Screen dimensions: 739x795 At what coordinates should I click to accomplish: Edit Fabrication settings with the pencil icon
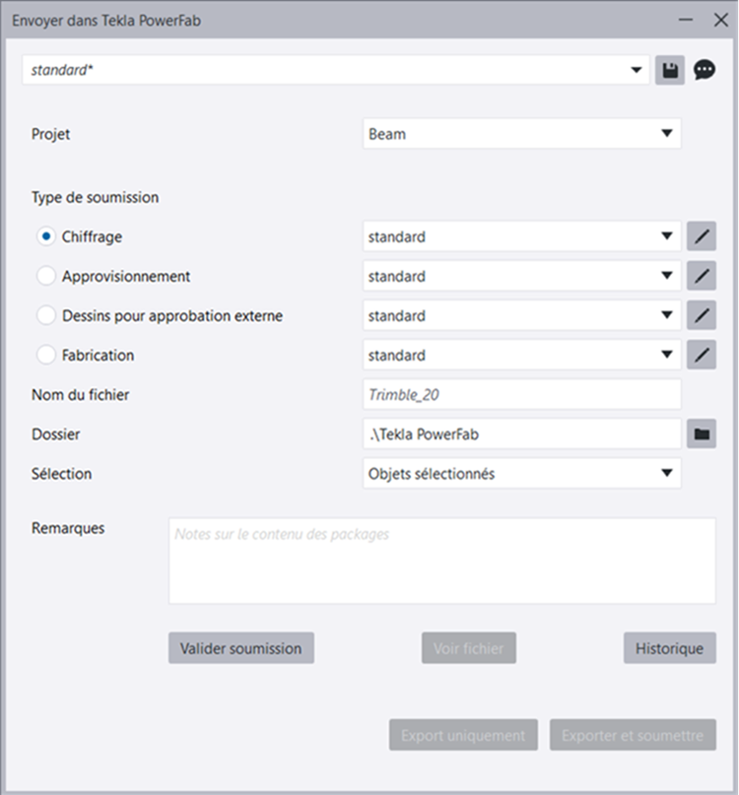[702, 356]
